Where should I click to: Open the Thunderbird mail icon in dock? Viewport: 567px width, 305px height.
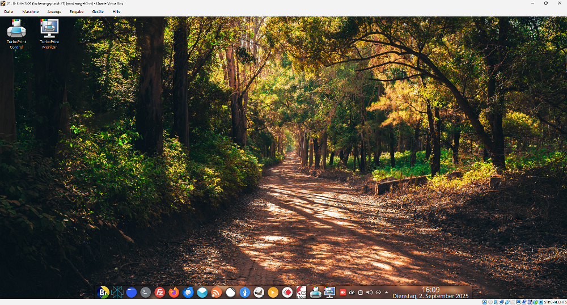(x=188, y=293)
